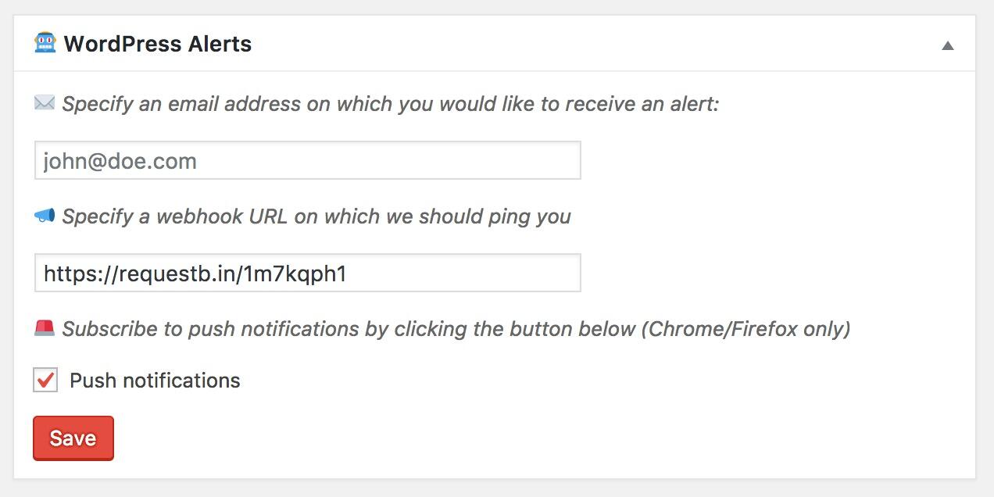Focus the email address input field
This screenshot has height=497, width=994.
tap(307, 161)
